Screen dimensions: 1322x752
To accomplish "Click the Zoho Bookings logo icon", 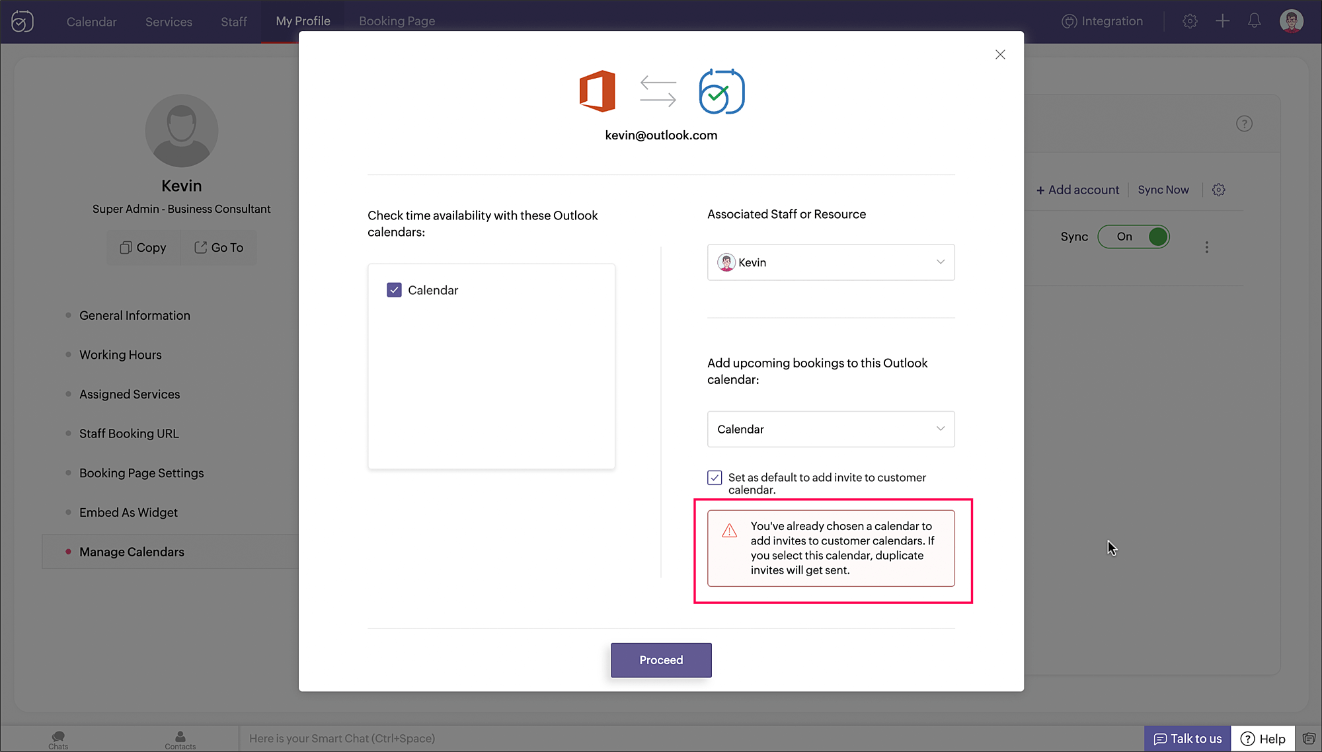I will [22, 21].
